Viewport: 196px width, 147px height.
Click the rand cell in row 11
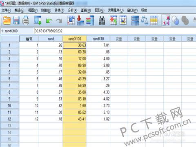51,112
